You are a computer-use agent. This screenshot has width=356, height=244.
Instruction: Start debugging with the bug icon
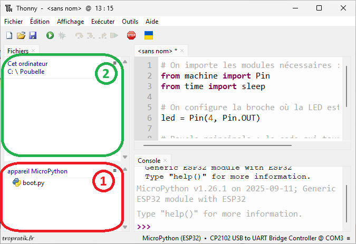click(62, 35)
